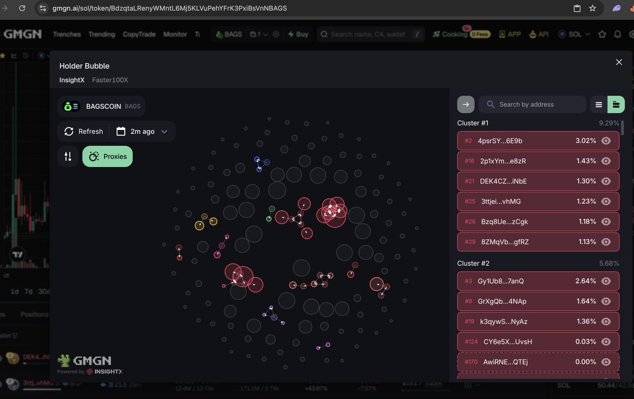Viewport: 634px width, 399px height.
Task: Reload the page in the browser
Action: [22, 8]
